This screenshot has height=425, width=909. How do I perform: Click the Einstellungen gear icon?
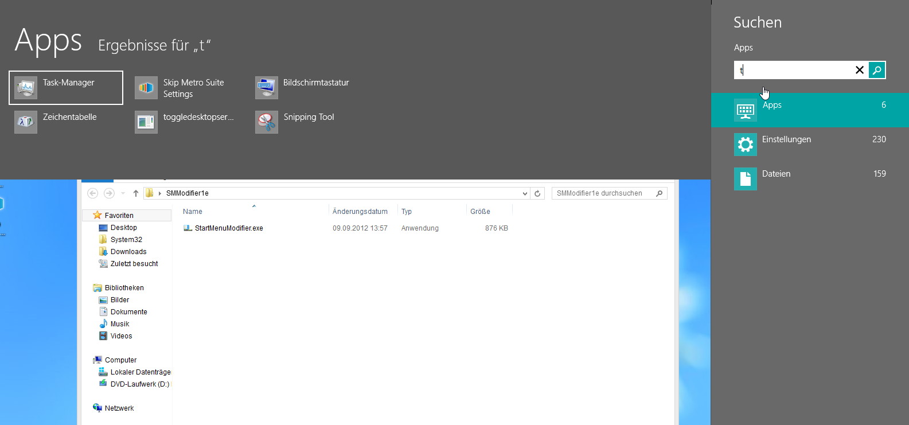(746, 145)
